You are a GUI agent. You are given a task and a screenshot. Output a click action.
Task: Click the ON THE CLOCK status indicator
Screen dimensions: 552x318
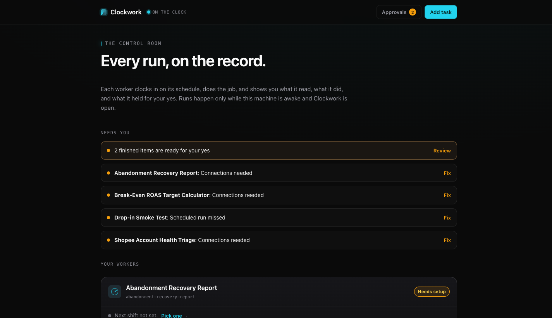[x=167, y=12]
